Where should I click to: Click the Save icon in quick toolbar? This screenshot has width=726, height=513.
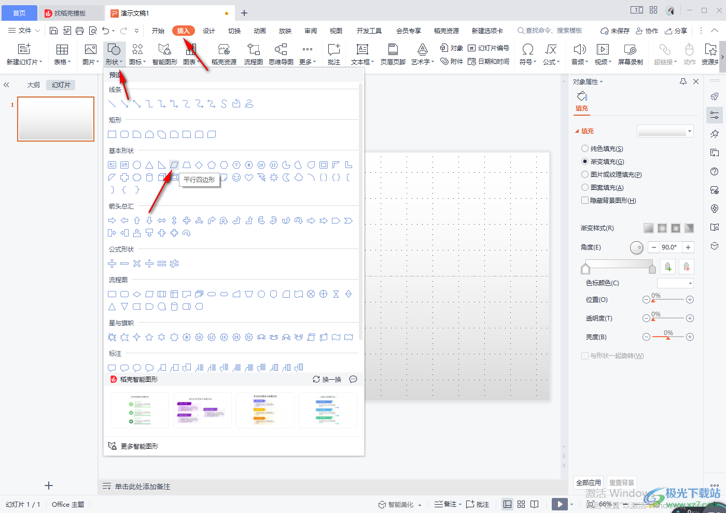(53, 31)
